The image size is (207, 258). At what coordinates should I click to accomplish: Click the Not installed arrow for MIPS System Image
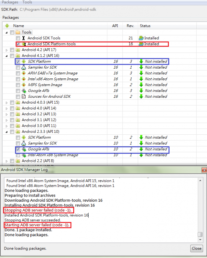(141, 85)
